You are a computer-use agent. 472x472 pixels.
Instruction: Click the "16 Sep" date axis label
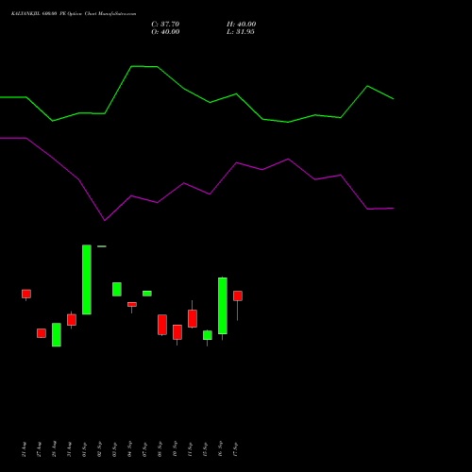[220, 449]
